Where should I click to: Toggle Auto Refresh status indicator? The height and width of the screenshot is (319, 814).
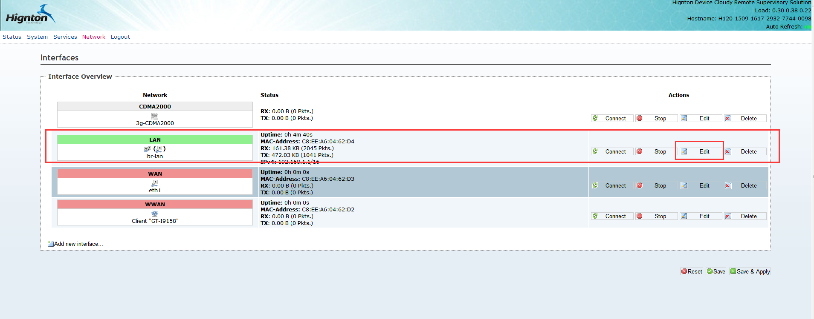coord(807,27)
